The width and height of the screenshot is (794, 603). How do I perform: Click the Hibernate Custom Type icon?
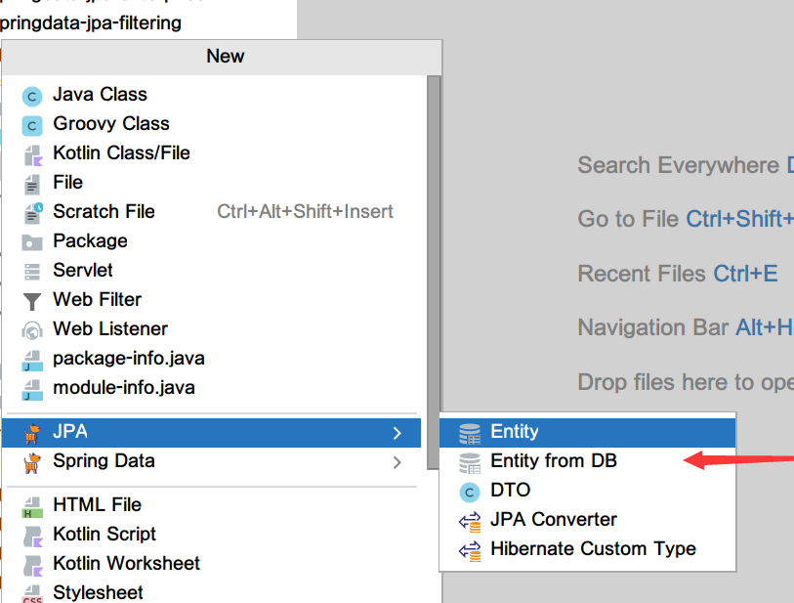tap(470, 548)
